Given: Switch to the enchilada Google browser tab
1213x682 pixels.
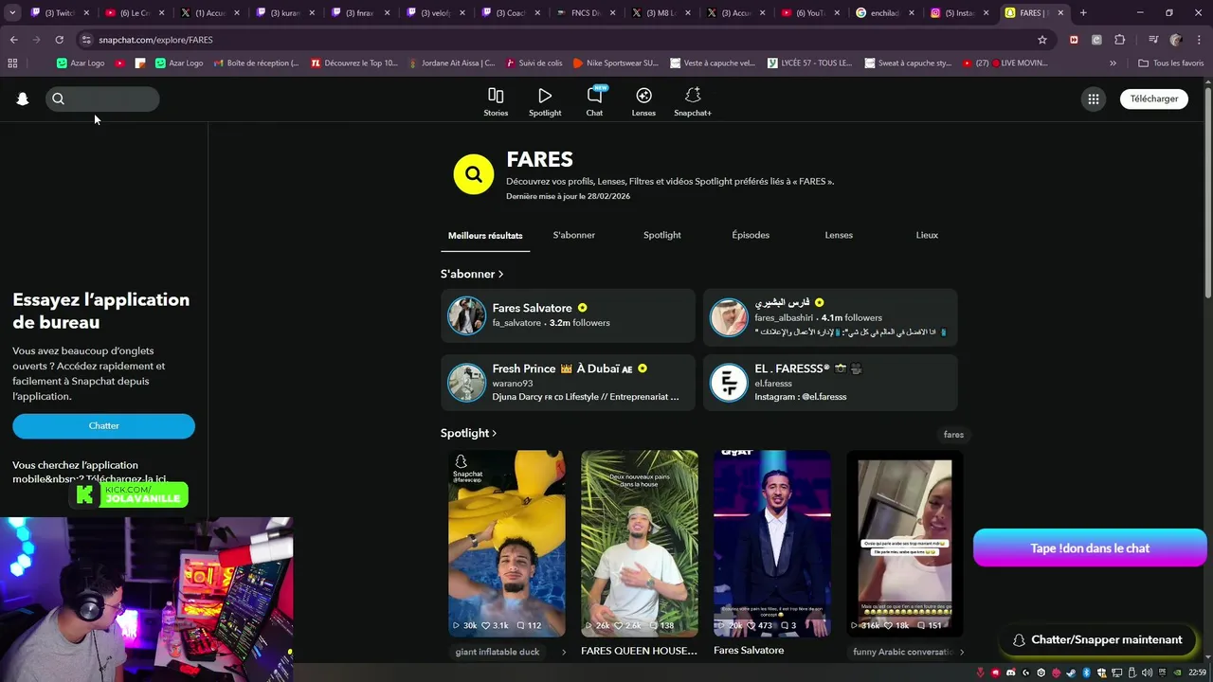Looking at the screenshot, I should pos(885,13).
